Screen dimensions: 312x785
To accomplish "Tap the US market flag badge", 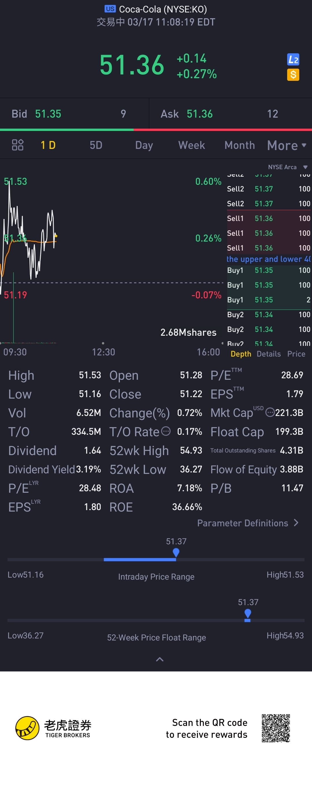I will [x=110, y=9].
